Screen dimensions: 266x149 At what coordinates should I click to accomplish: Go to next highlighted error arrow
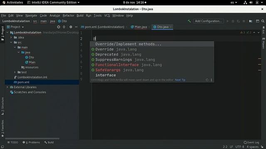pos(259,32)
